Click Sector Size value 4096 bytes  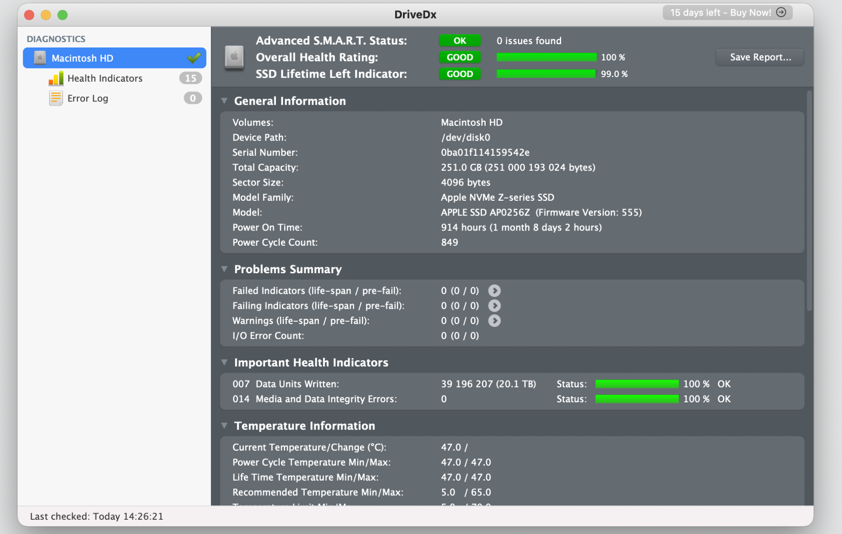click(465, 183)
